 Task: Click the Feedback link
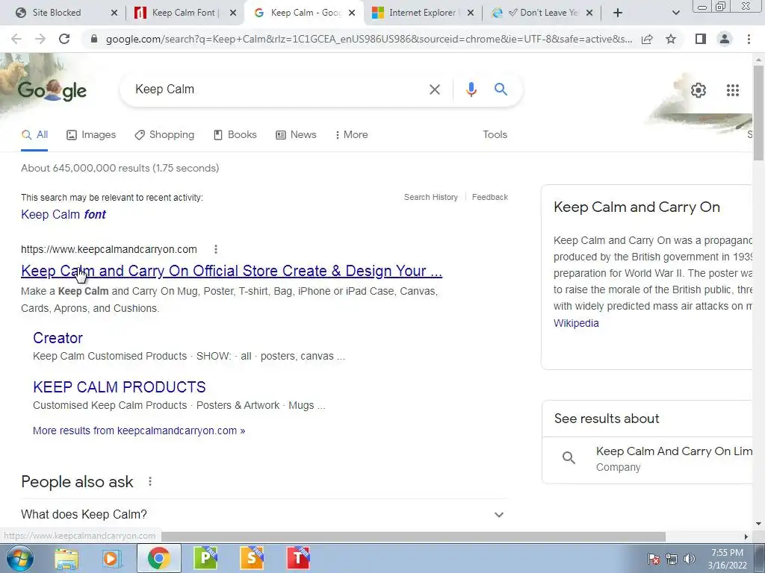490,197
